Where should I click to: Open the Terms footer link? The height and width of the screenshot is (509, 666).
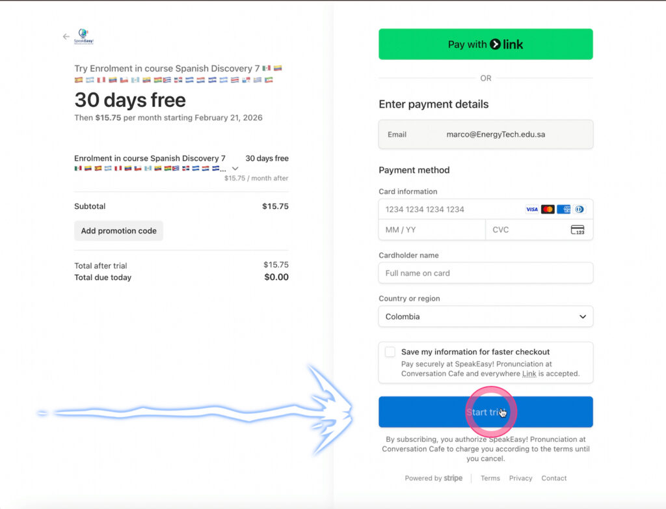tap(490, 478)
